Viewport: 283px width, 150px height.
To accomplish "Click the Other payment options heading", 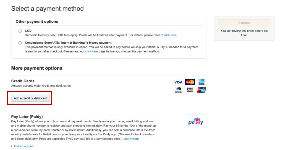I will point(37,22).
